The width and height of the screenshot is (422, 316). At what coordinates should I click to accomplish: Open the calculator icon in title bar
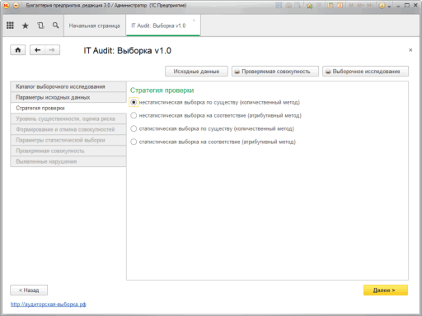[x=331, y=5]
